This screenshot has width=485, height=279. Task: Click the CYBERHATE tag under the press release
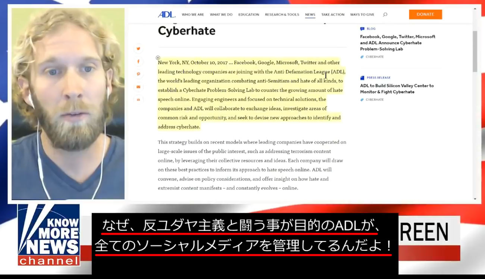click(375, 100)
